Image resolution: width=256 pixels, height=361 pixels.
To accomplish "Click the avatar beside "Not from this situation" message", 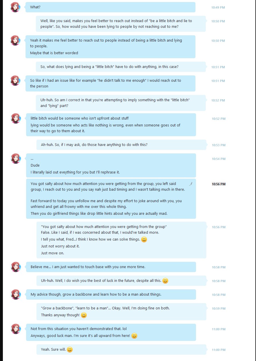I will pyautogui.click(x=16, y=329).
